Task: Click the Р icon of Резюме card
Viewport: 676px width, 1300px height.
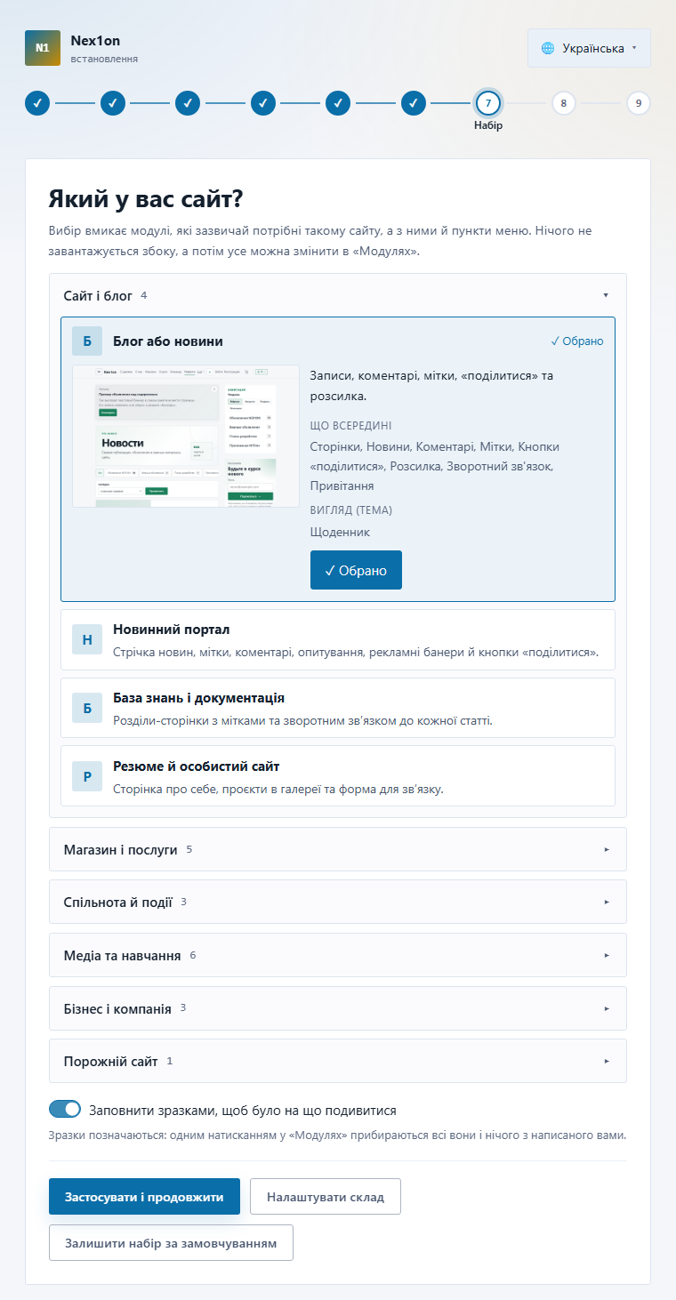Action: tap(87, 776)
